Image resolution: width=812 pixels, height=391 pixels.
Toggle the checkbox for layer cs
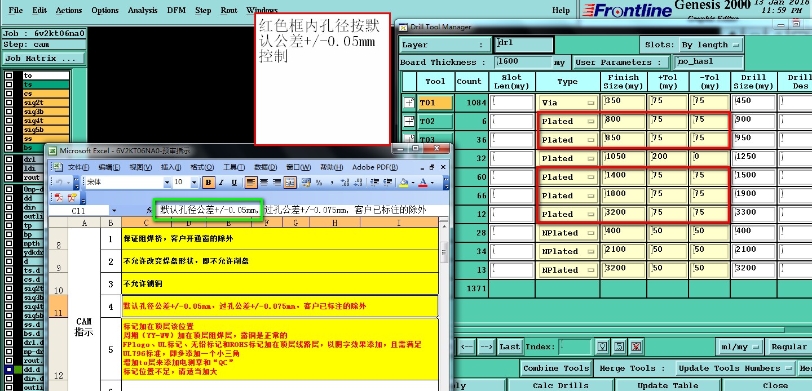[x=9, y=94]
